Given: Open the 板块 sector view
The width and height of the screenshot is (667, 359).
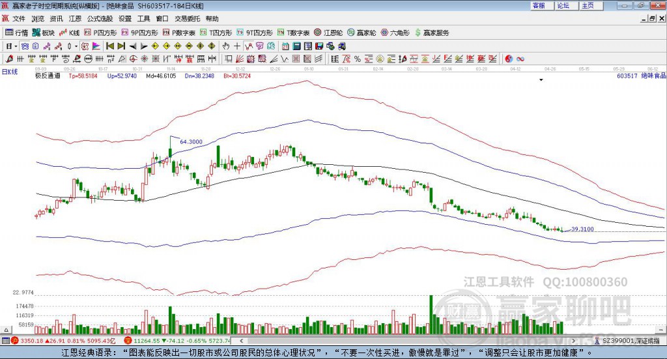Looking at the screenshot, I should 44,33.
